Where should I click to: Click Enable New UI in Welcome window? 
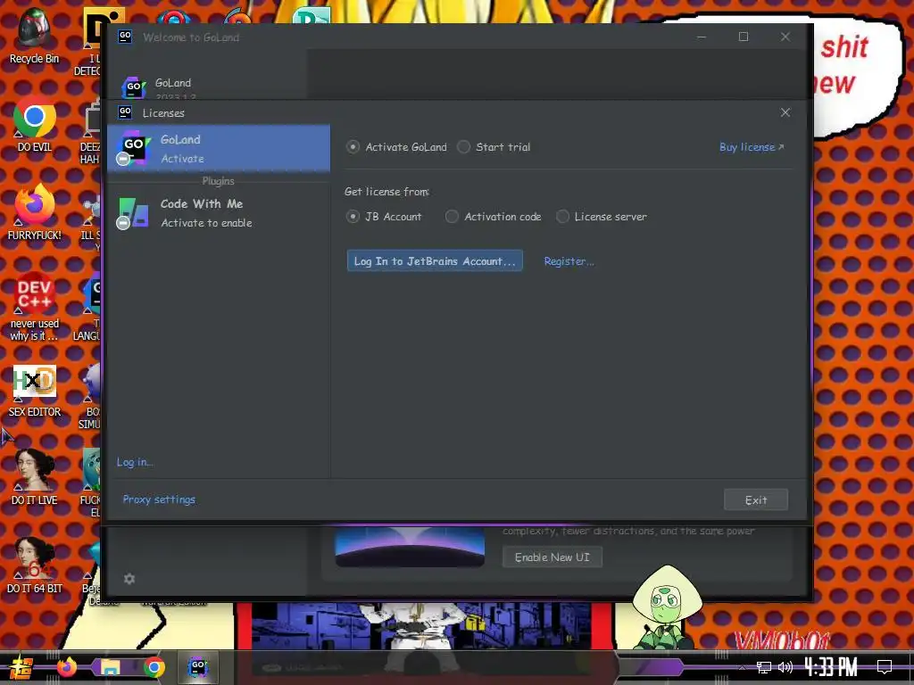552,557
